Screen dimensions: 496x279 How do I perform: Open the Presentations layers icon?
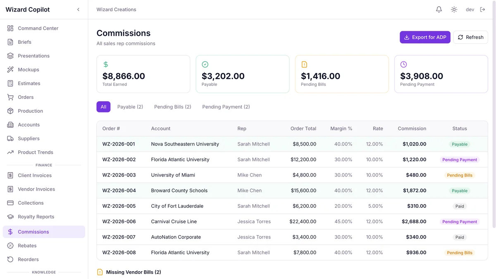[x=10, y=56]
